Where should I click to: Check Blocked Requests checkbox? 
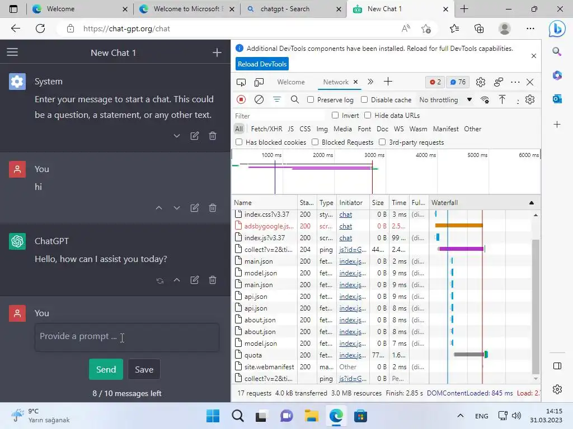pos(314,142)
